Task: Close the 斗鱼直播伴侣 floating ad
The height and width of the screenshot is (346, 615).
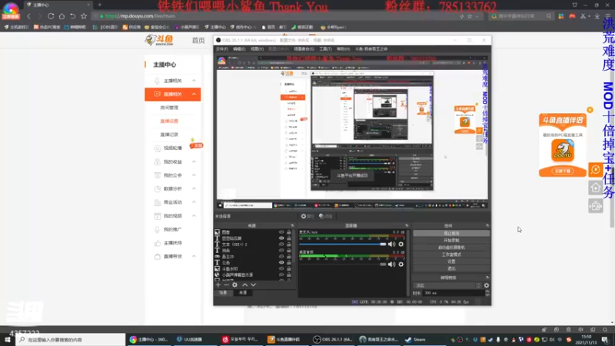Action: tap(590, 110)
